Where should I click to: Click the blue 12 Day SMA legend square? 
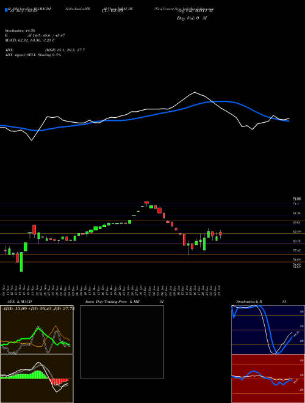(x=6, y=10)
